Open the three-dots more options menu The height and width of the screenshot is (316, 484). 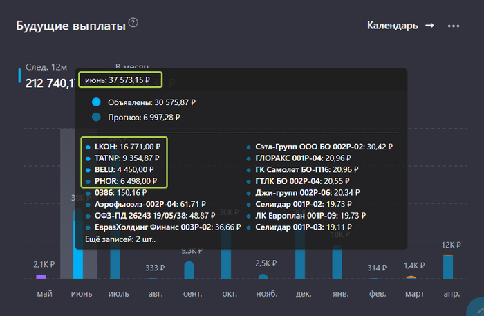click(454, 26)
